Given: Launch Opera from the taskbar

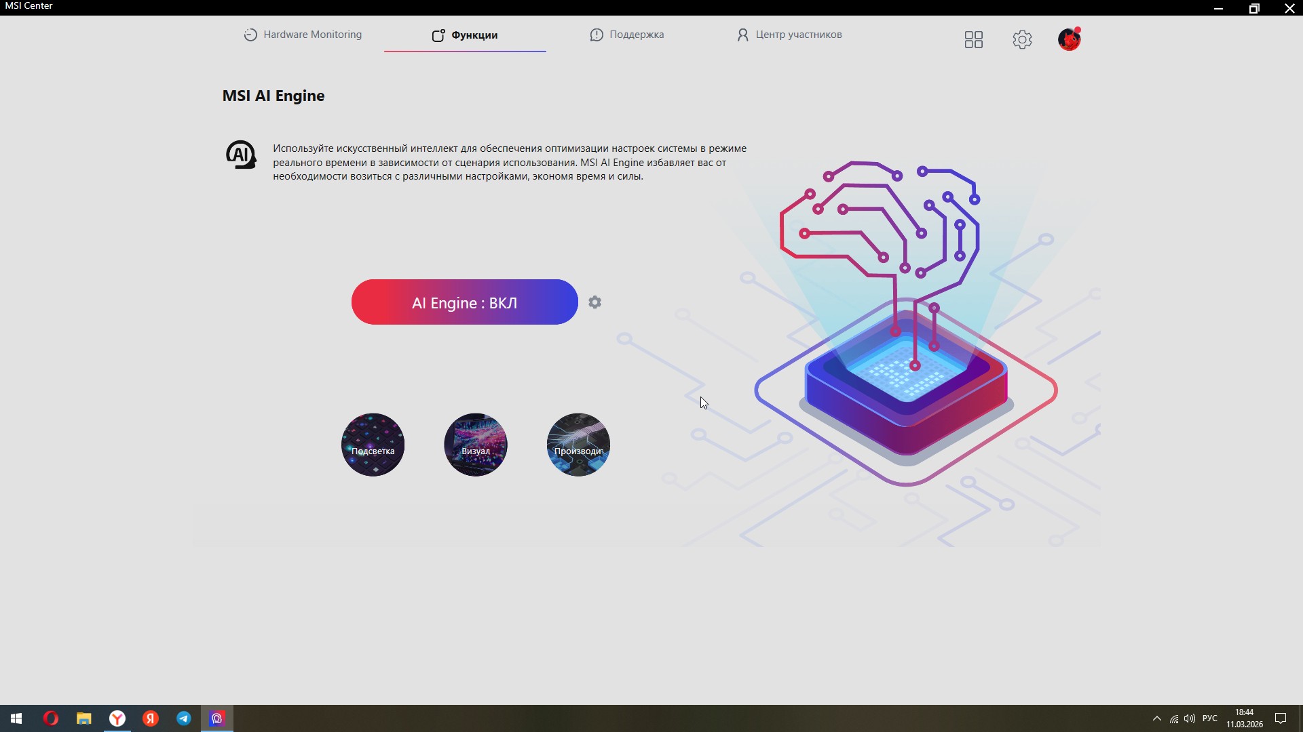Looking at the screenshot, I should 51,718.
